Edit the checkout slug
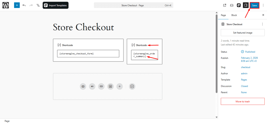Image resolution: width=267 pixels, height=123 pixels. coord(246,67)
